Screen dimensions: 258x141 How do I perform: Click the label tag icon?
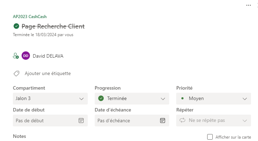pos(16,74)
